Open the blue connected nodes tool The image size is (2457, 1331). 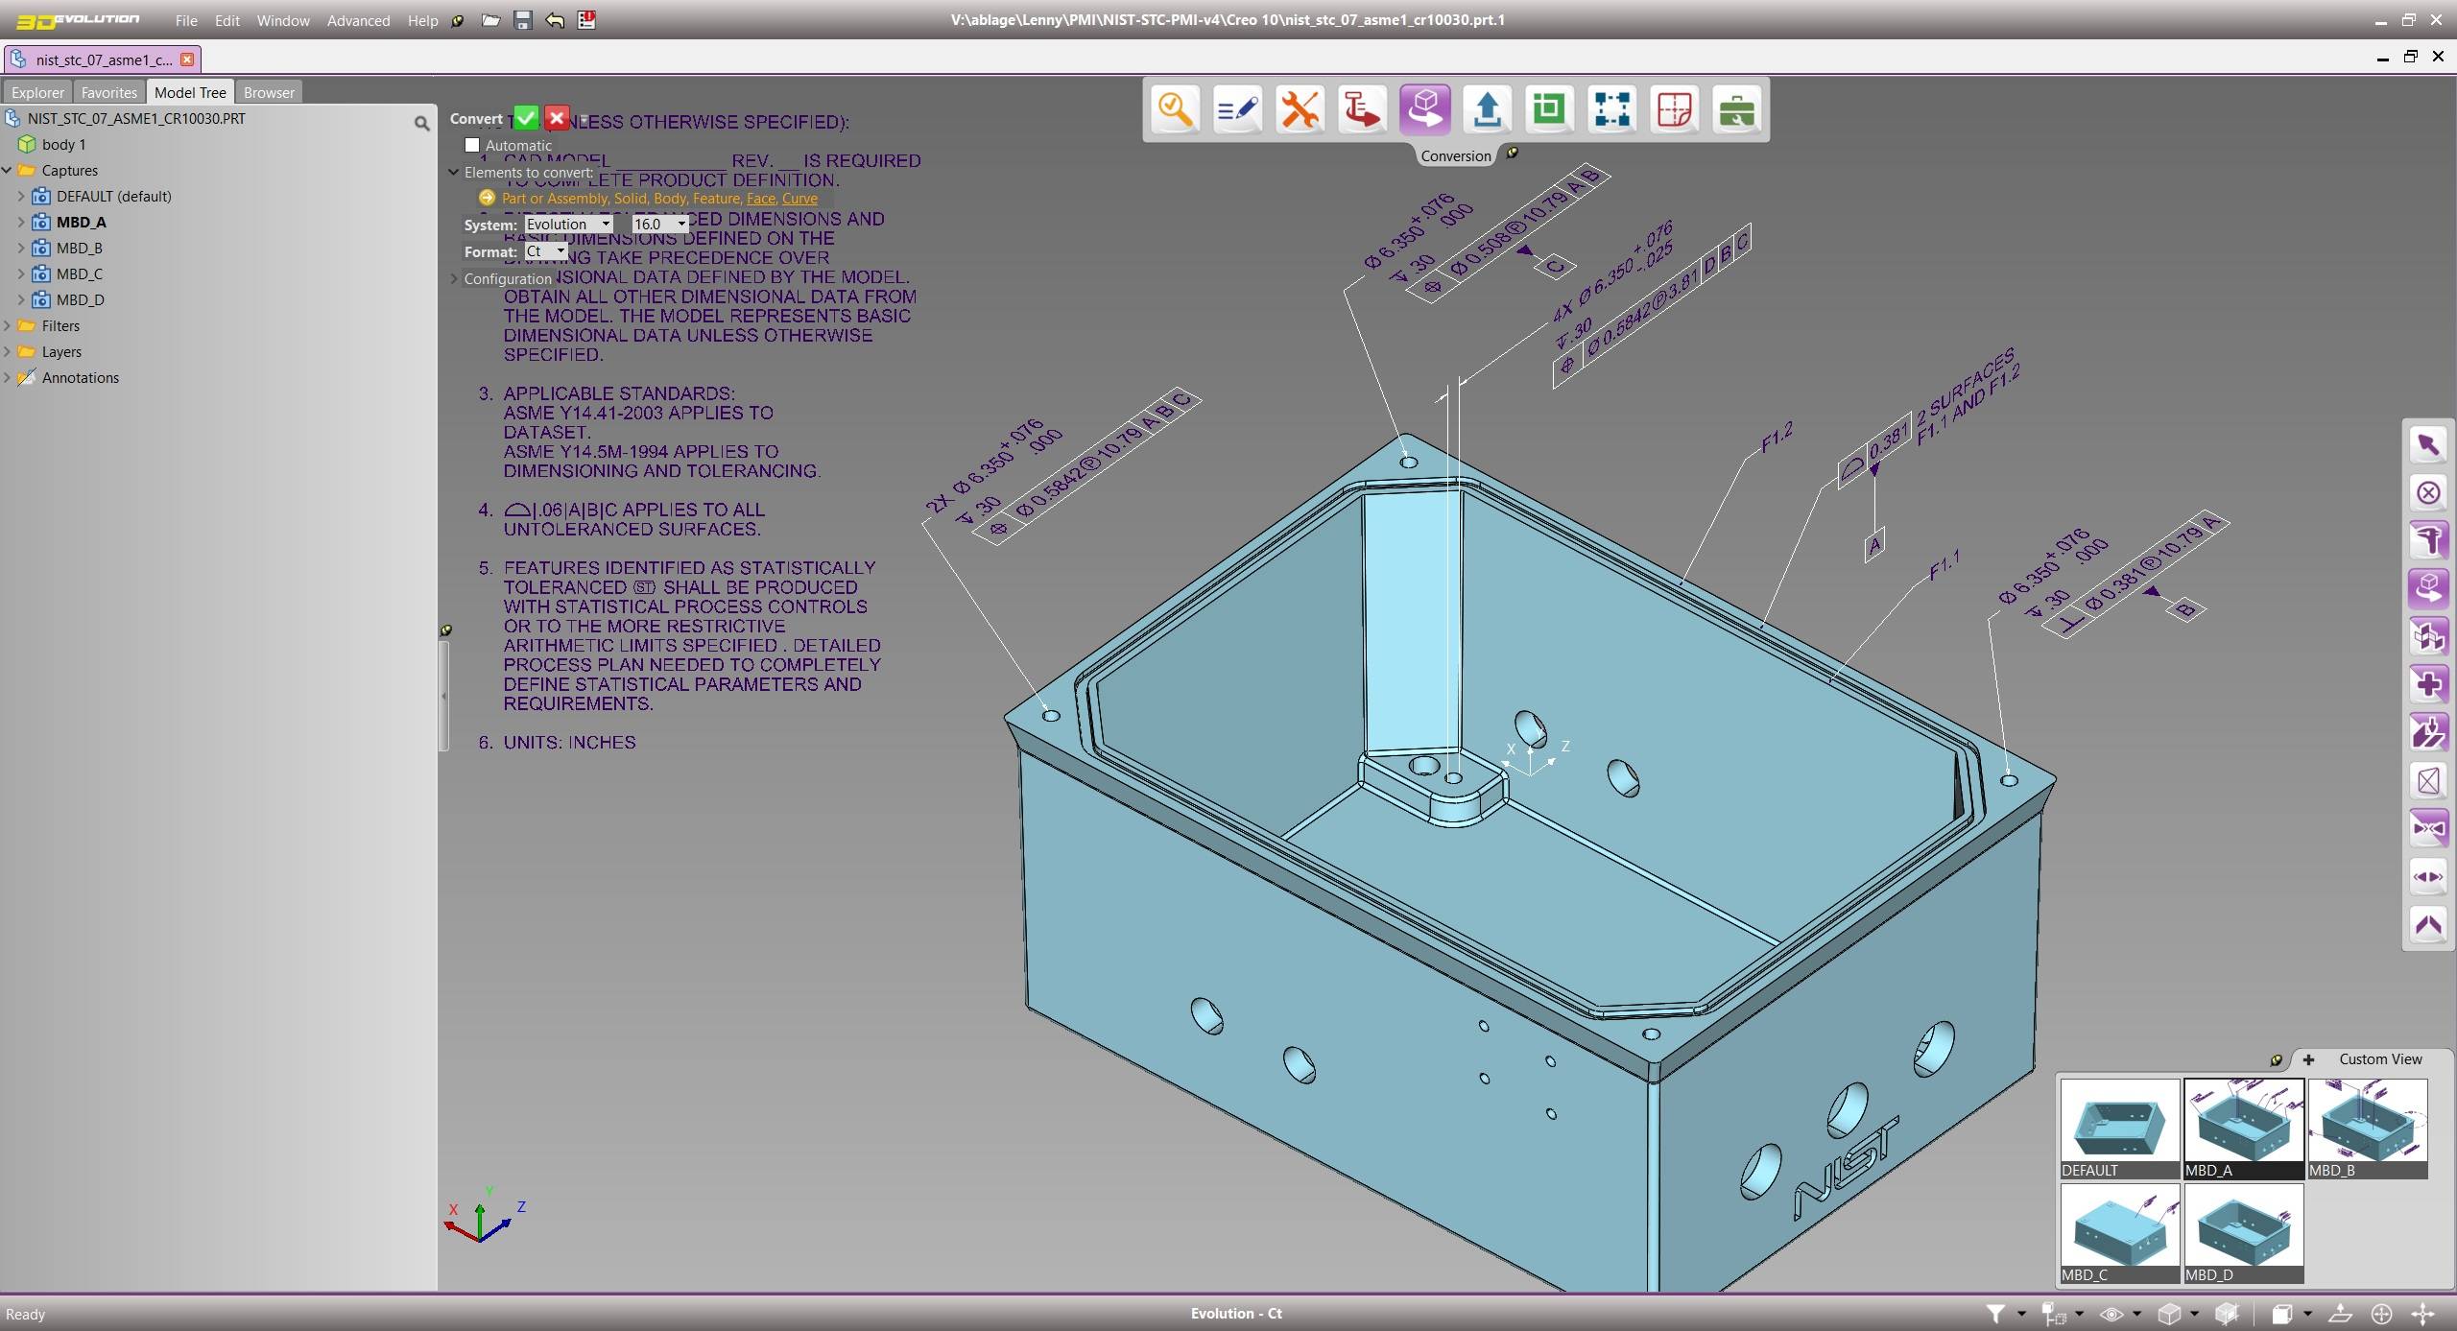point(1611,109)
